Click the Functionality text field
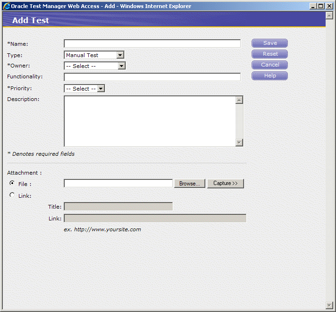Screen dimensions: 336x312 [152, 77]
